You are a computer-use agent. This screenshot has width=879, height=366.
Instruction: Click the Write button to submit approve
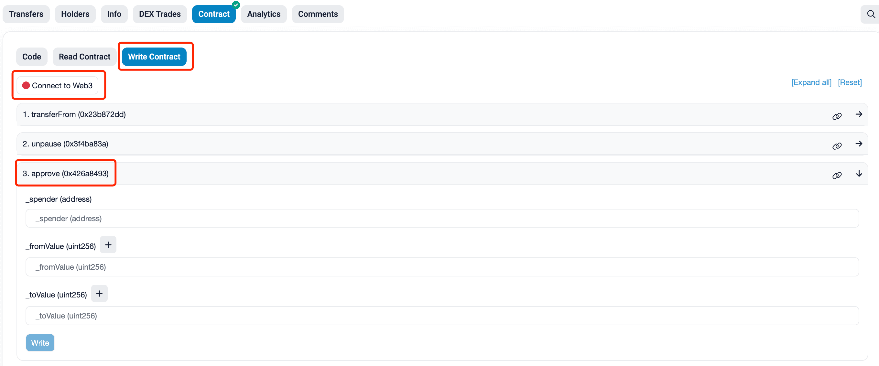pyautogui.click(x=40, y=342)
